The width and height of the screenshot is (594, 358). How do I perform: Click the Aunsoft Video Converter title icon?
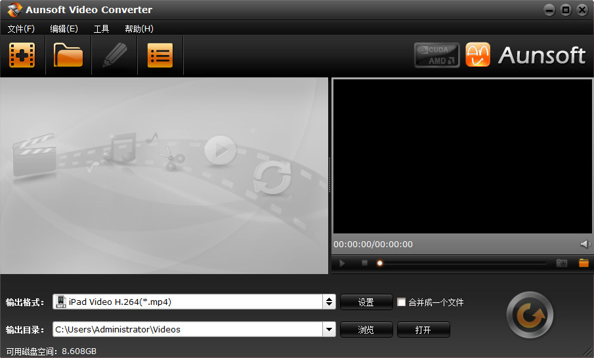pos(14,9)
